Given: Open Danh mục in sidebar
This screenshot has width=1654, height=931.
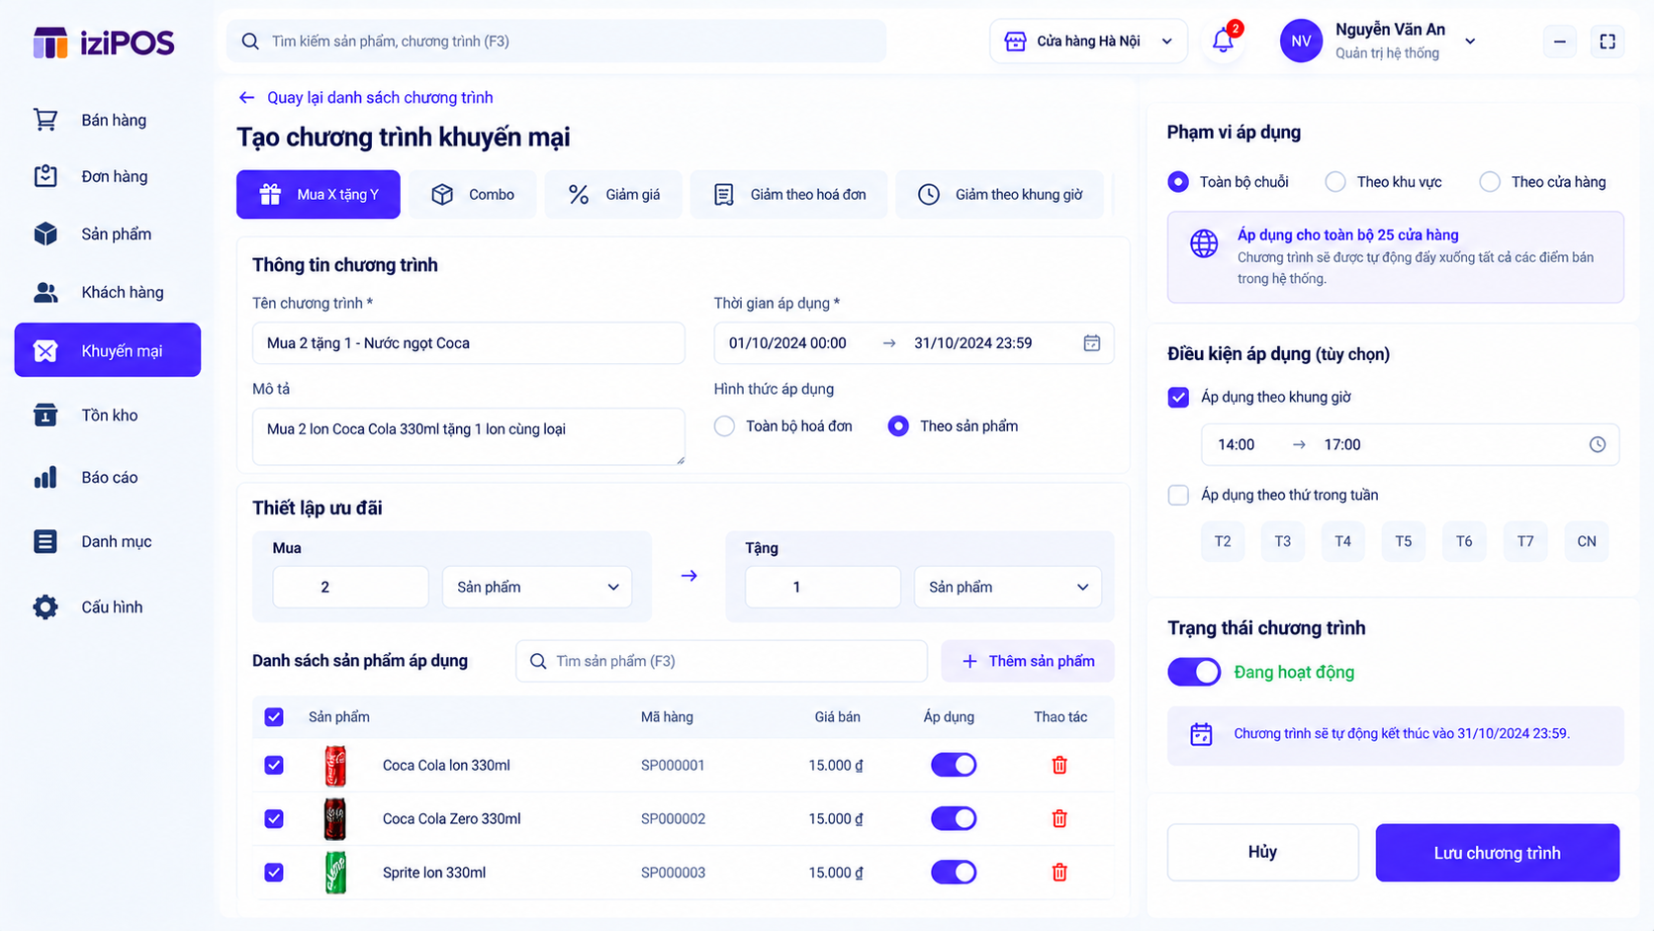Looking at the screenshot, I should click(108, 541).
